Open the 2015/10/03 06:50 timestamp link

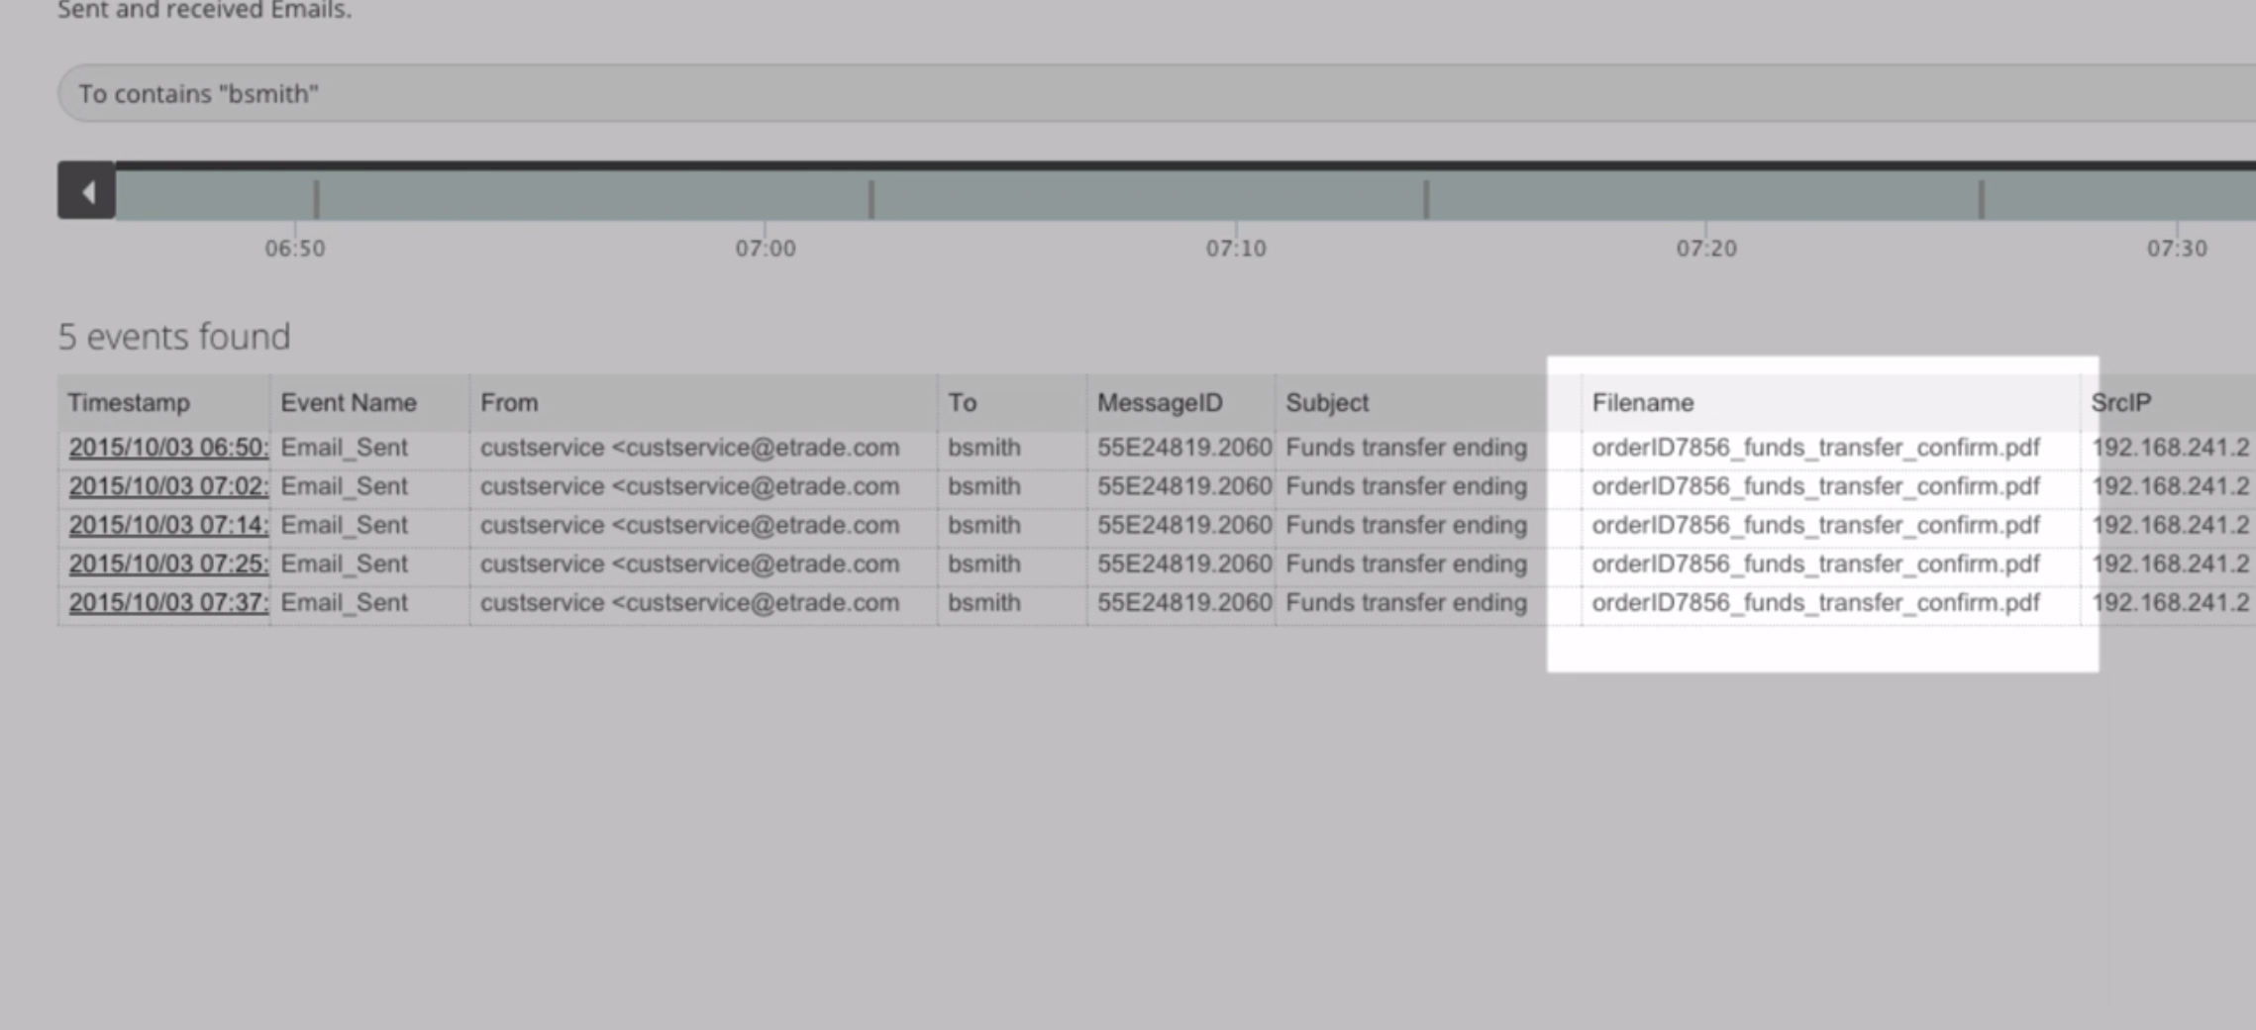point(168,448)
